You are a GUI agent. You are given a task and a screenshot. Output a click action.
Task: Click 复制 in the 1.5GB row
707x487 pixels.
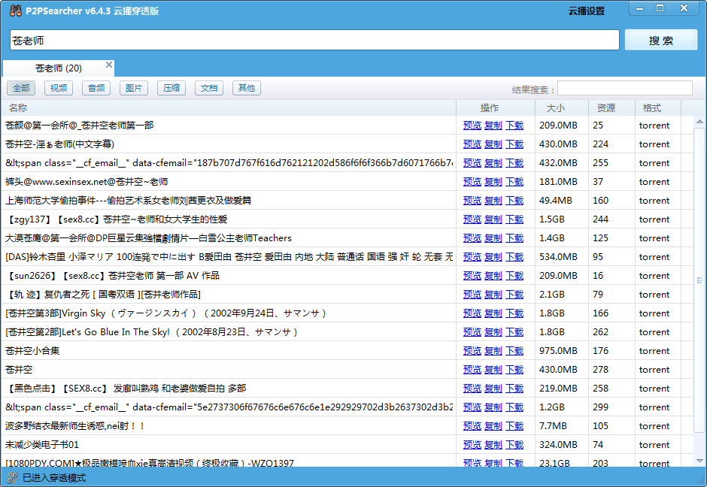click(493, 219)
